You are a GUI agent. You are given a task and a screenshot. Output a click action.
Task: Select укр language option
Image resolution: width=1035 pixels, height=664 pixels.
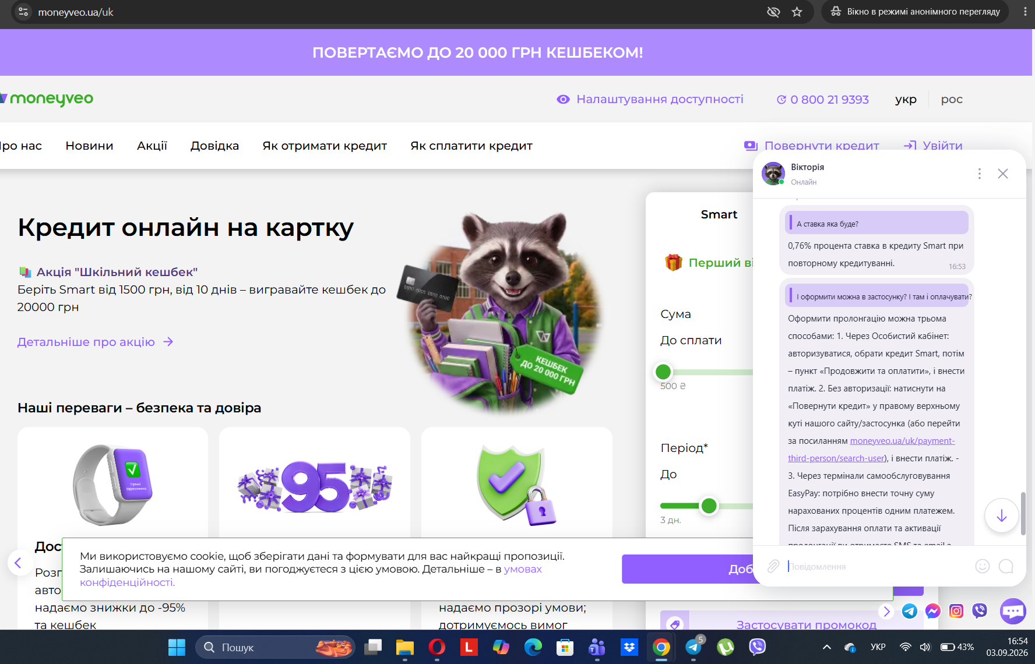coord(906,100)
